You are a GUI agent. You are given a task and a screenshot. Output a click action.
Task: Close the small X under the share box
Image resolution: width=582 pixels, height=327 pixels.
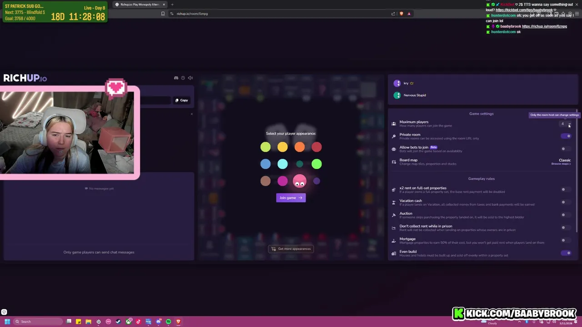coord(191,114)
